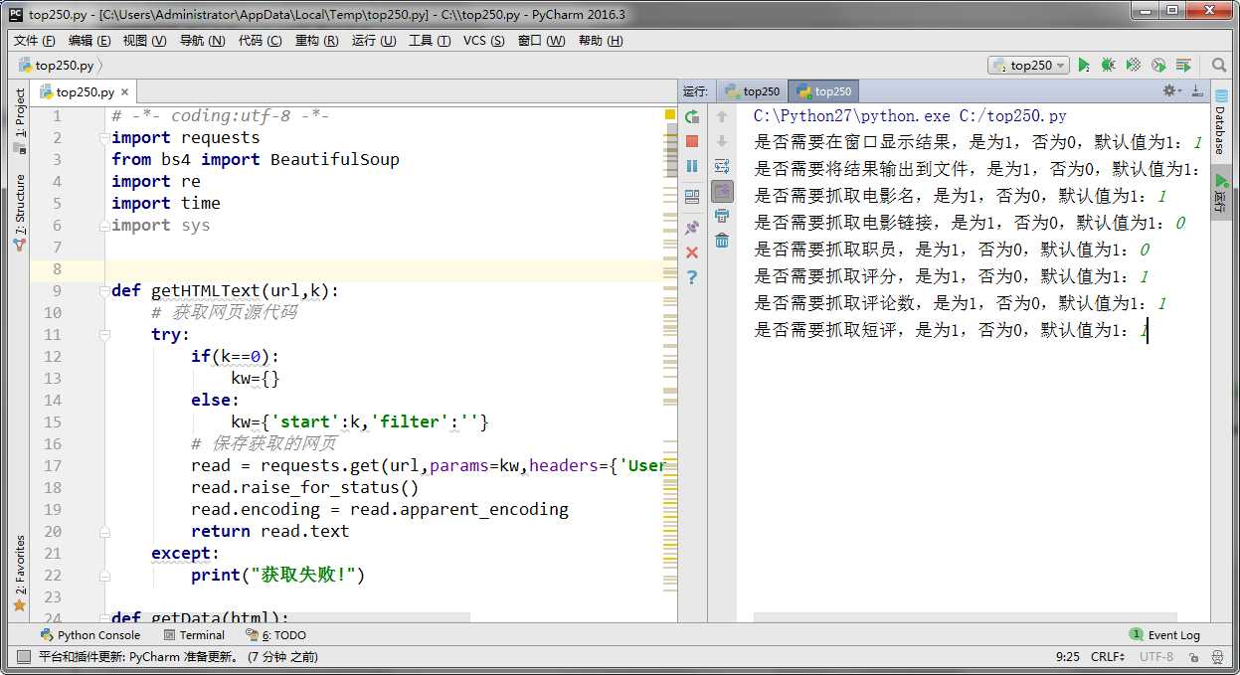1240x675 pixels.
Task: Switch to the first top250 run tab
Action: click(753, 91)
